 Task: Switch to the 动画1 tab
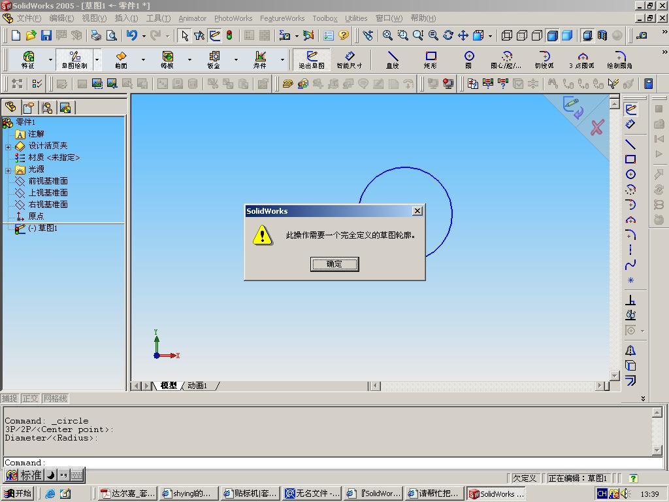pos(197,386)
